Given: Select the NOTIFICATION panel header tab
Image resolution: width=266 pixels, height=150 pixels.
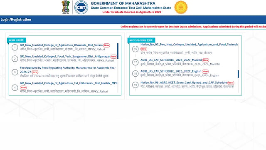Looking at the screenshot, I should (x=141, y=40).
